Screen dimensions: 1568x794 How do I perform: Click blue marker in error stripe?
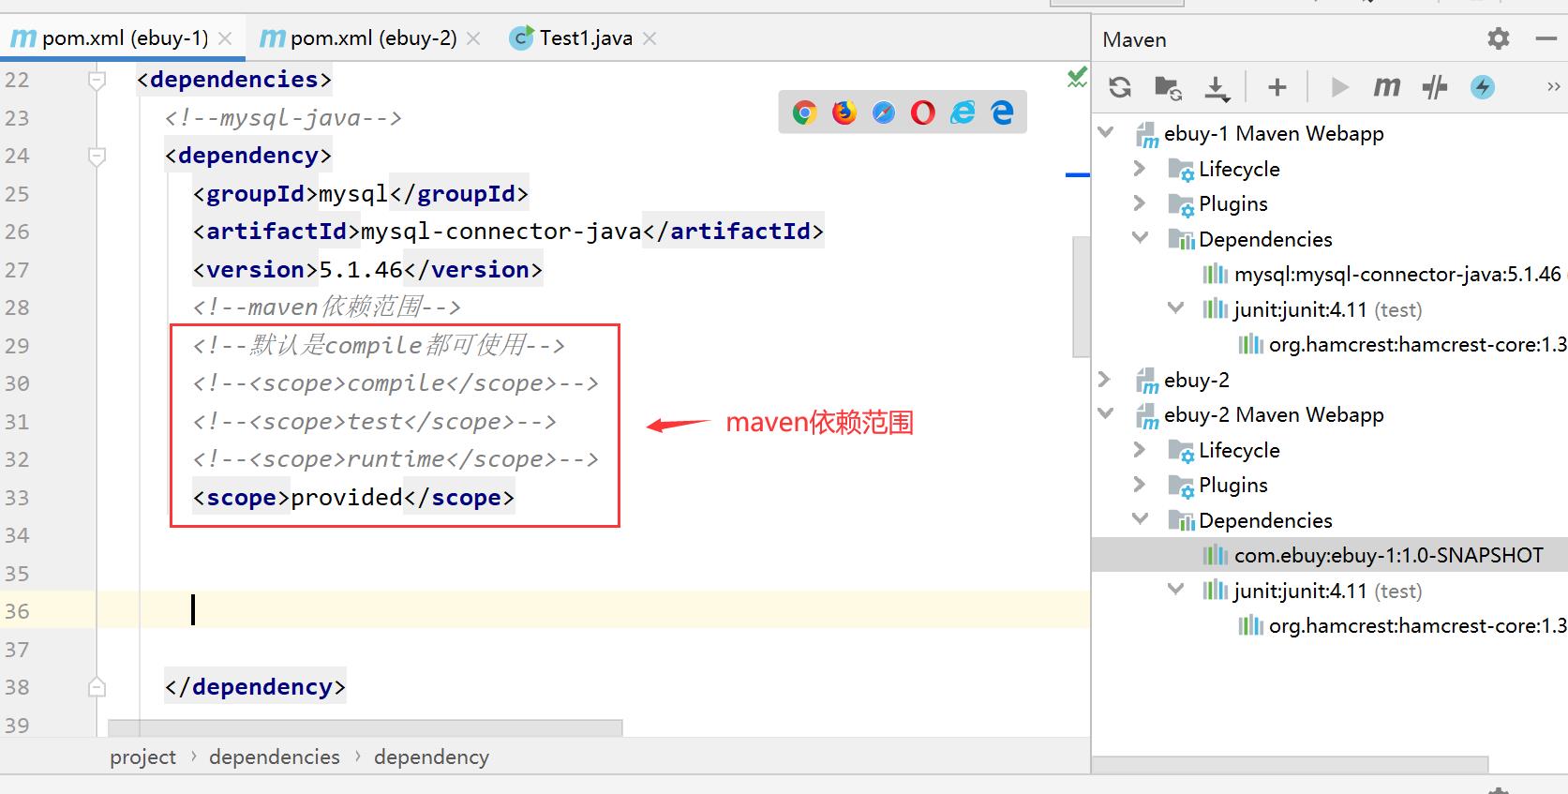click(1078, 175)
